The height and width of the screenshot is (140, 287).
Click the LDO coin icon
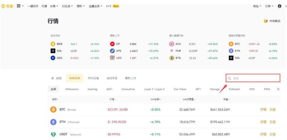(112, 58)
